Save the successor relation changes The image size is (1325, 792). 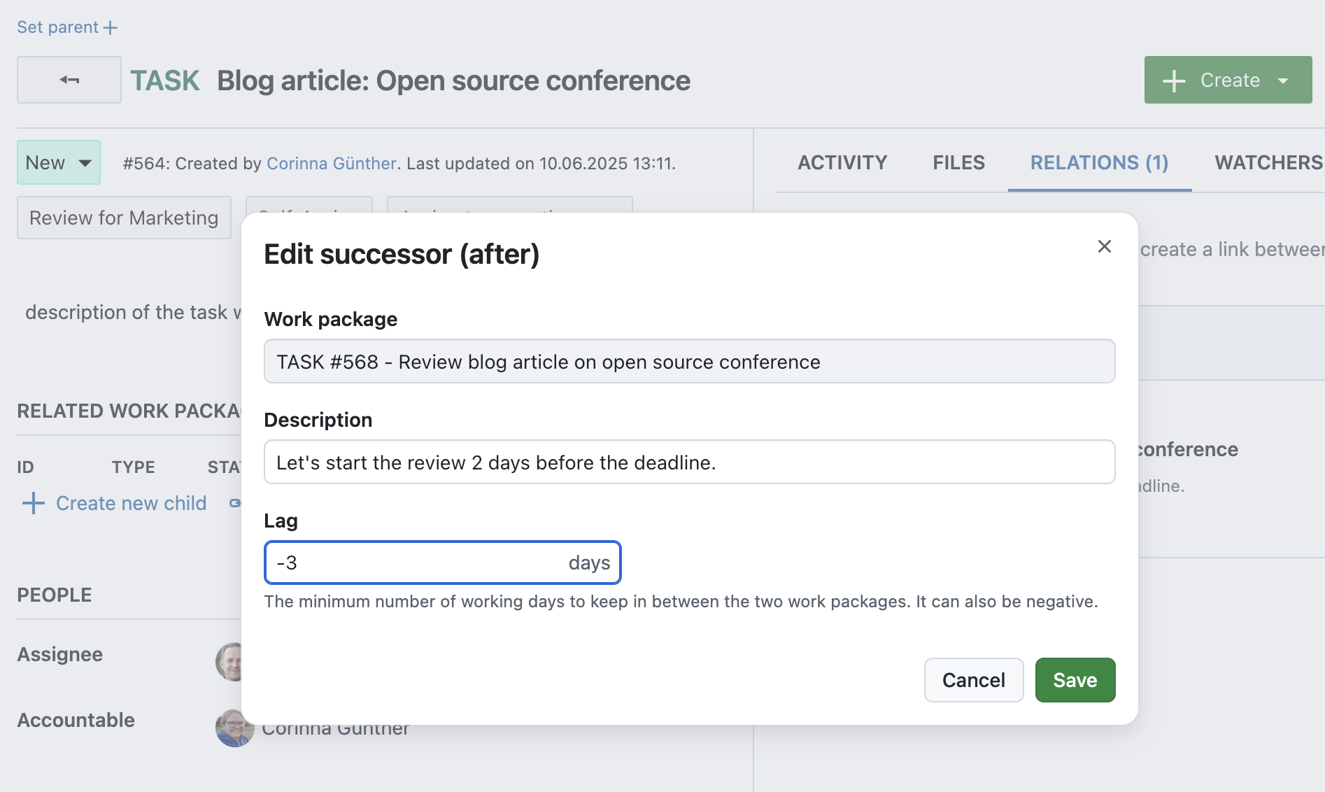point(1075,680)
